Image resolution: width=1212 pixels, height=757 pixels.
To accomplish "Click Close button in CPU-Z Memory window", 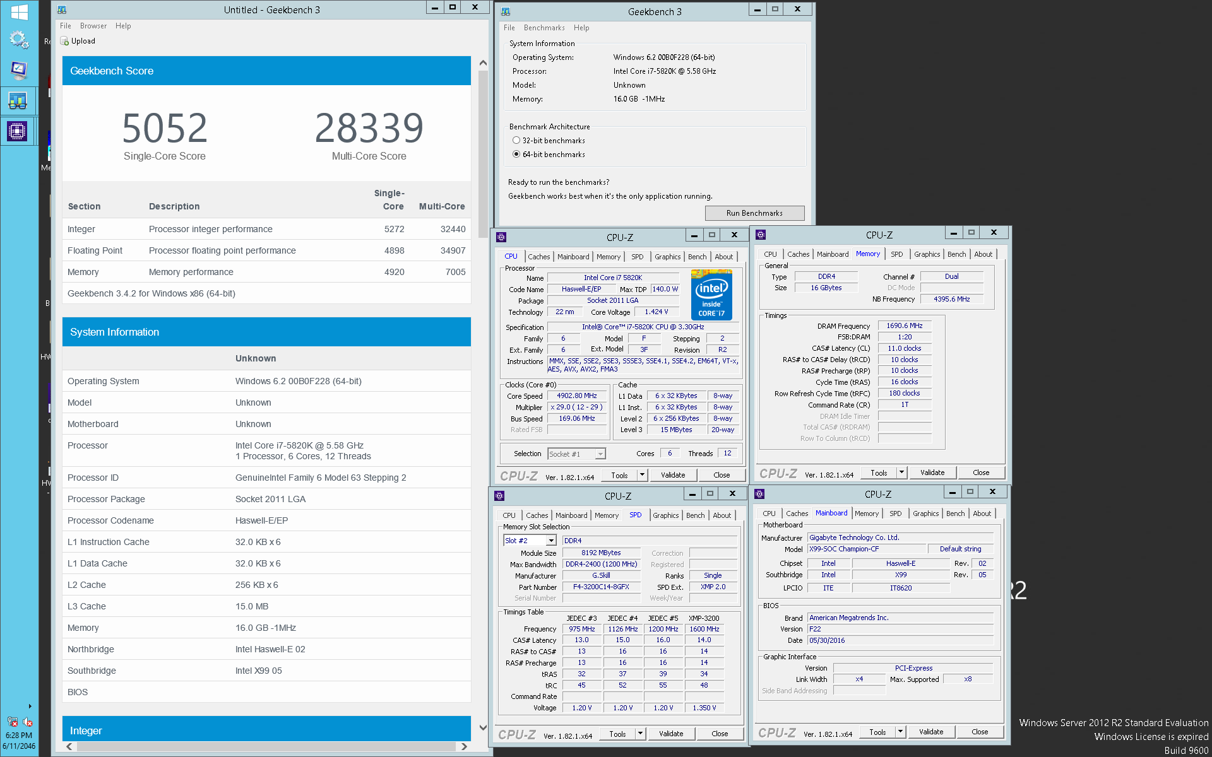I will [x=981, y=472].
